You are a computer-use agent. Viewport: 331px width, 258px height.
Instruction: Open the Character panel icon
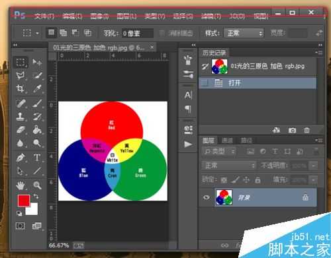pyautogui.click(x=188, y=95)
